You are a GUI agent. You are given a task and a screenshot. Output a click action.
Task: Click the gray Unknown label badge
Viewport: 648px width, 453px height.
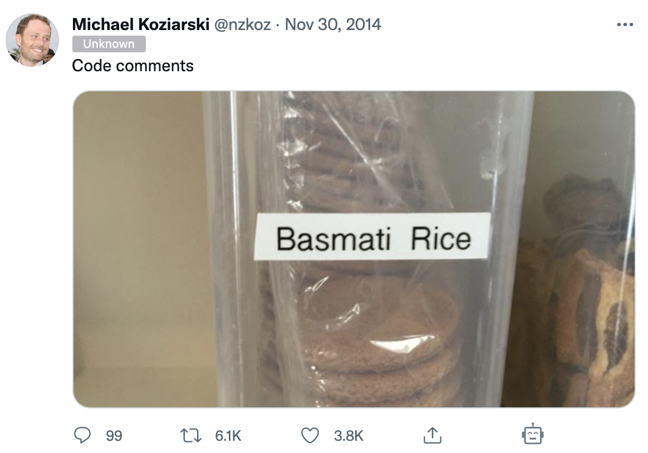click(109, 44)
